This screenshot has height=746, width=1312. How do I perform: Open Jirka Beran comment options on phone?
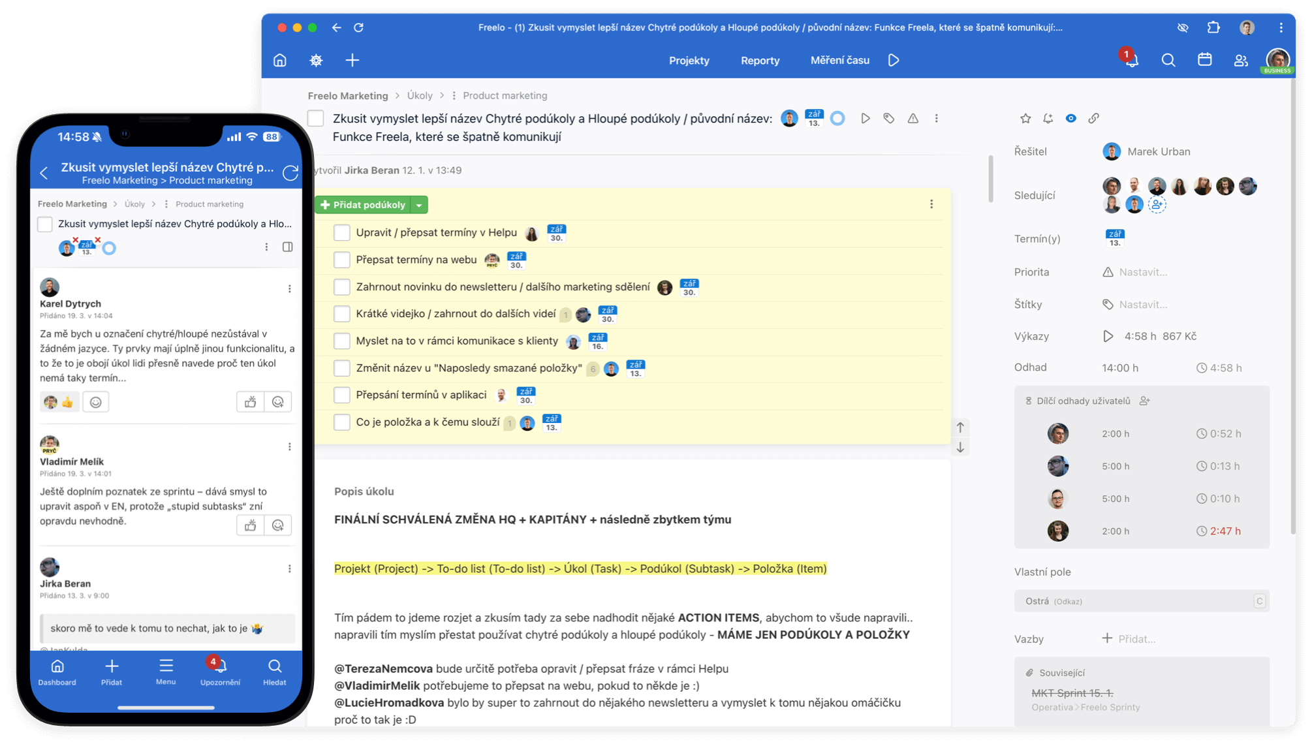click(290, 568)
